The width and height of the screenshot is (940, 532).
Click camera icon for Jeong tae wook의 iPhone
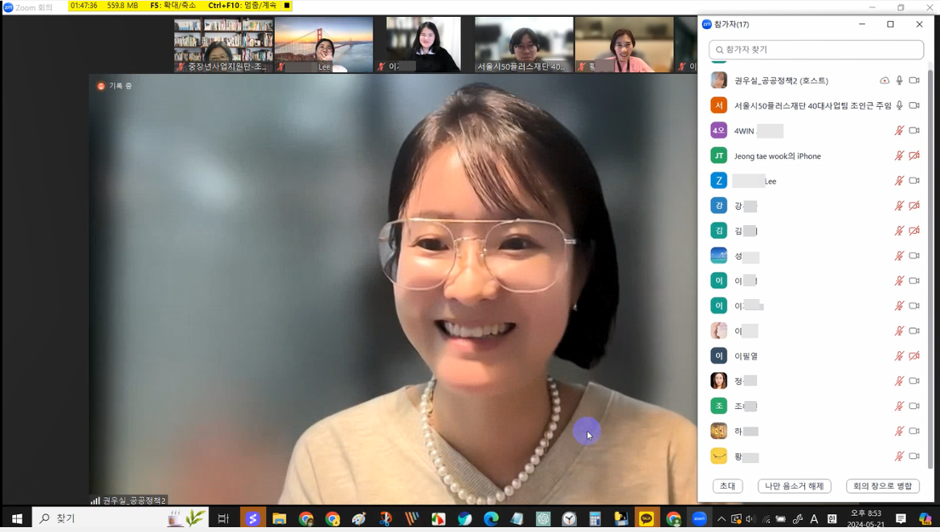[x=913, y=156]
